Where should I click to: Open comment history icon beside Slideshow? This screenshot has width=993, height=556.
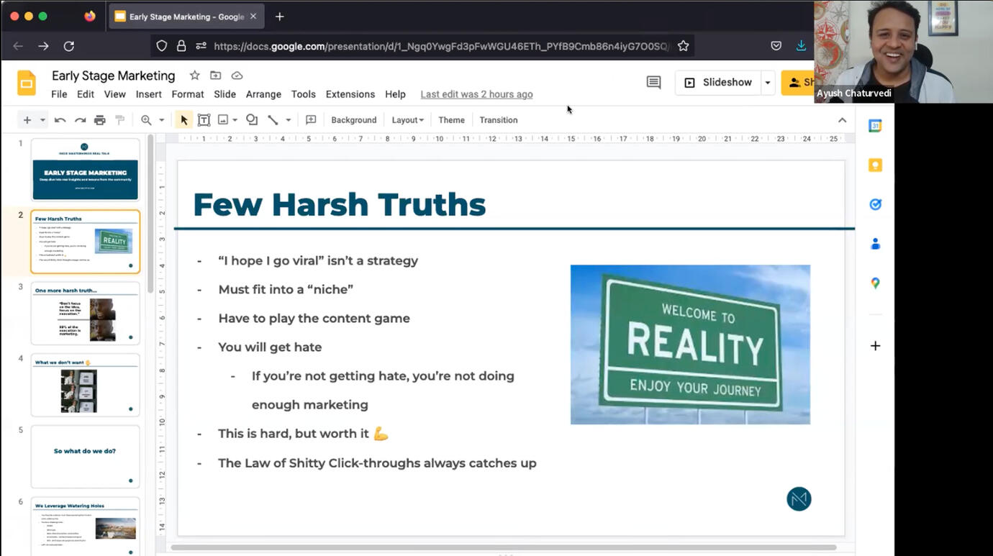[x=653, y=83]
